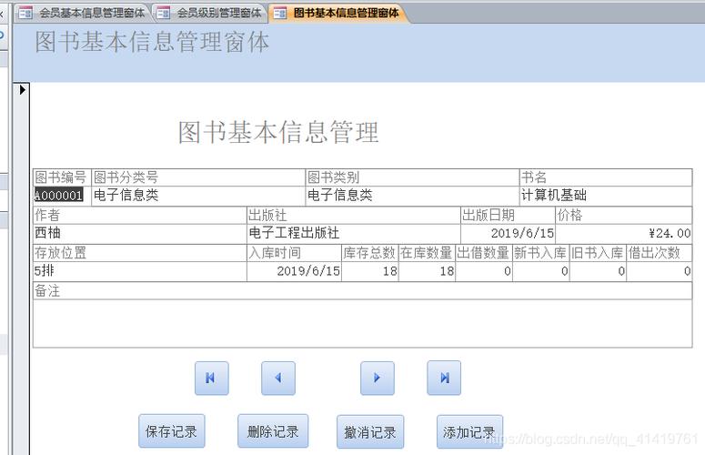Click the 图书编号 label
705x455 pixels.
(61, 177)
